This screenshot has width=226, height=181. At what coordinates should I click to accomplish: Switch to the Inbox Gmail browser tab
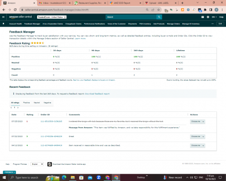(x=55, y=3)
